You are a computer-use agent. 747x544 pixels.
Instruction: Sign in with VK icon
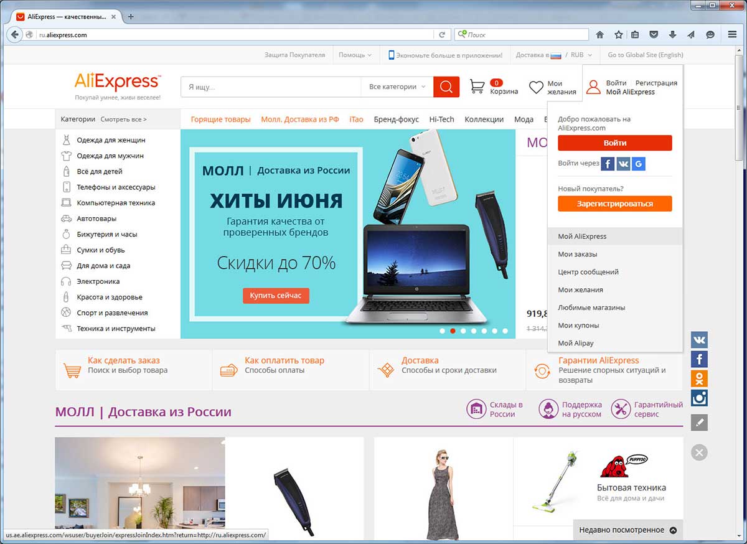click(622, 164)
